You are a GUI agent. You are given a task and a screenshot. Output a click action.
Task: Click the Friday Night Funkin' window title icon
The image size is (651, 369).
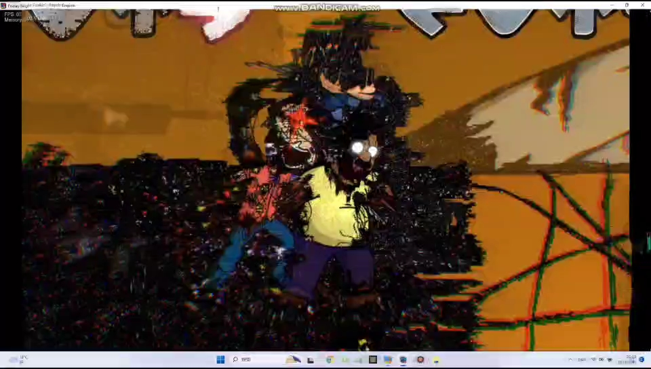[3, 5]
